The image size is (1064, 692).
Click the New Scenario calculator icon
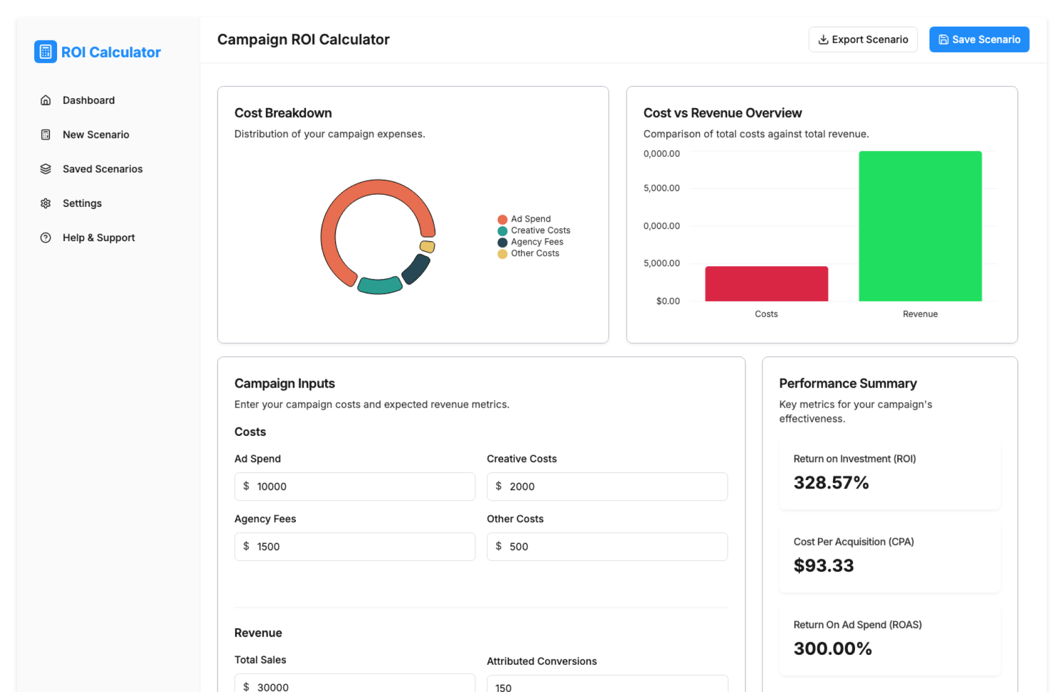point(45,135)
